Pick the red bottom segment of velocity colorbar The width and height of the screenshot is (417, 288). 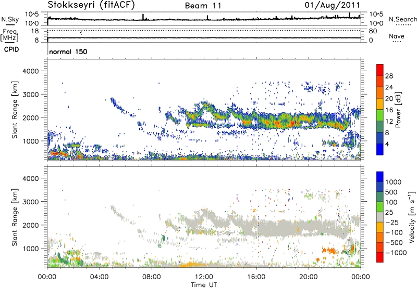380,257
